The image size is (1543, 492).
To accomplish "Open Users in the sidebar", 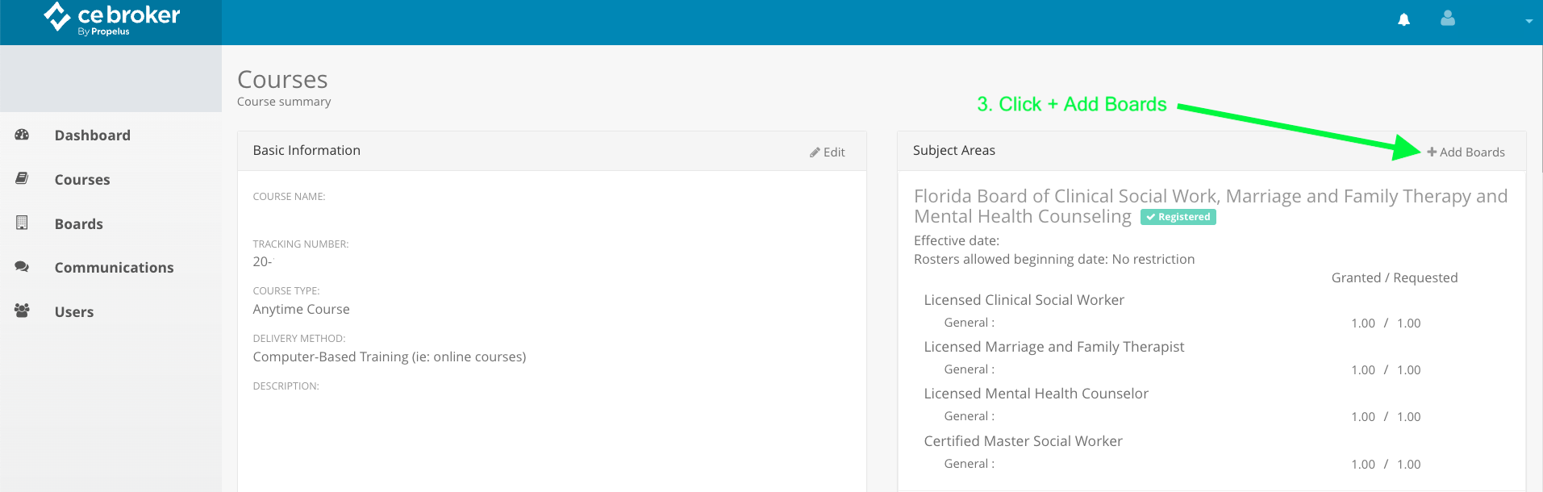I will 74,312.
